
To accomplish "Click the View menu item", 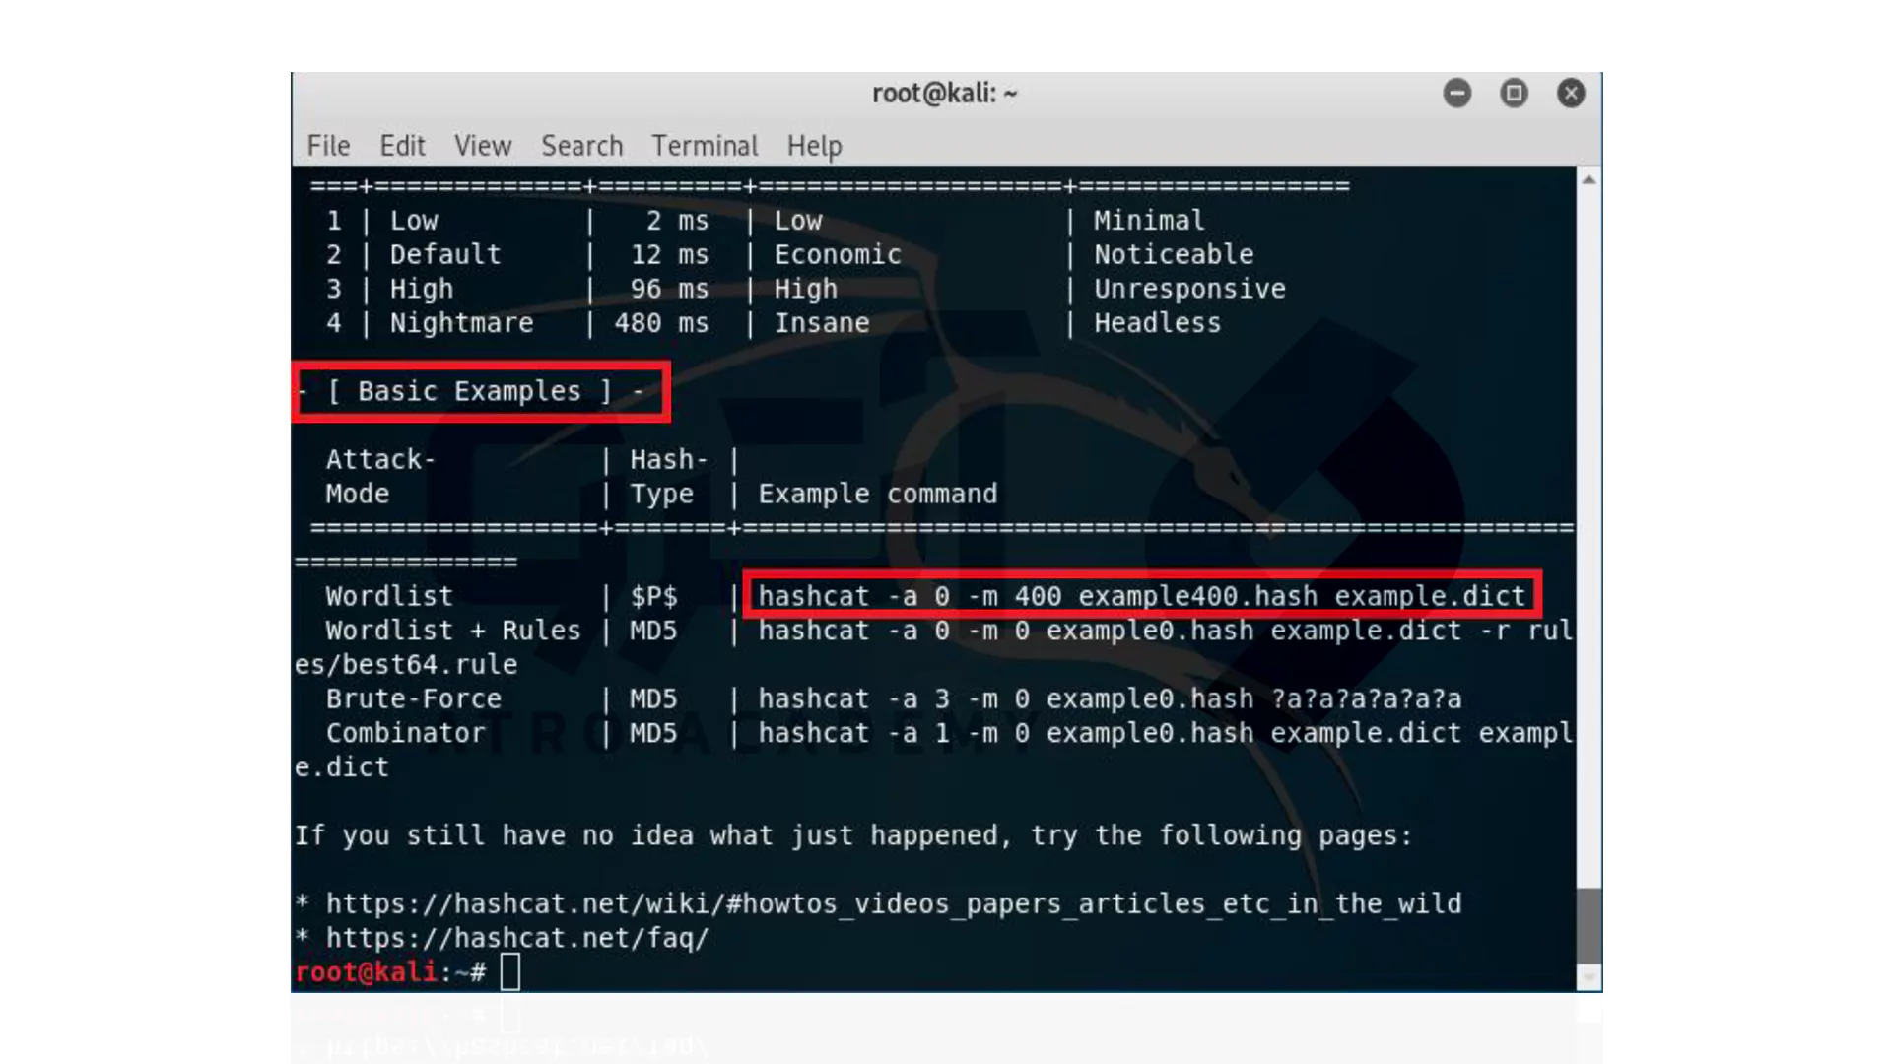I will [482, 144].
